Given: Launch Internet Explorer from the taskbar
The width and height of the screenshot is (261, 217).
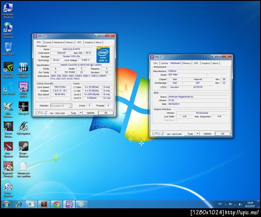Looking at the screenshot, I should 19,204.
